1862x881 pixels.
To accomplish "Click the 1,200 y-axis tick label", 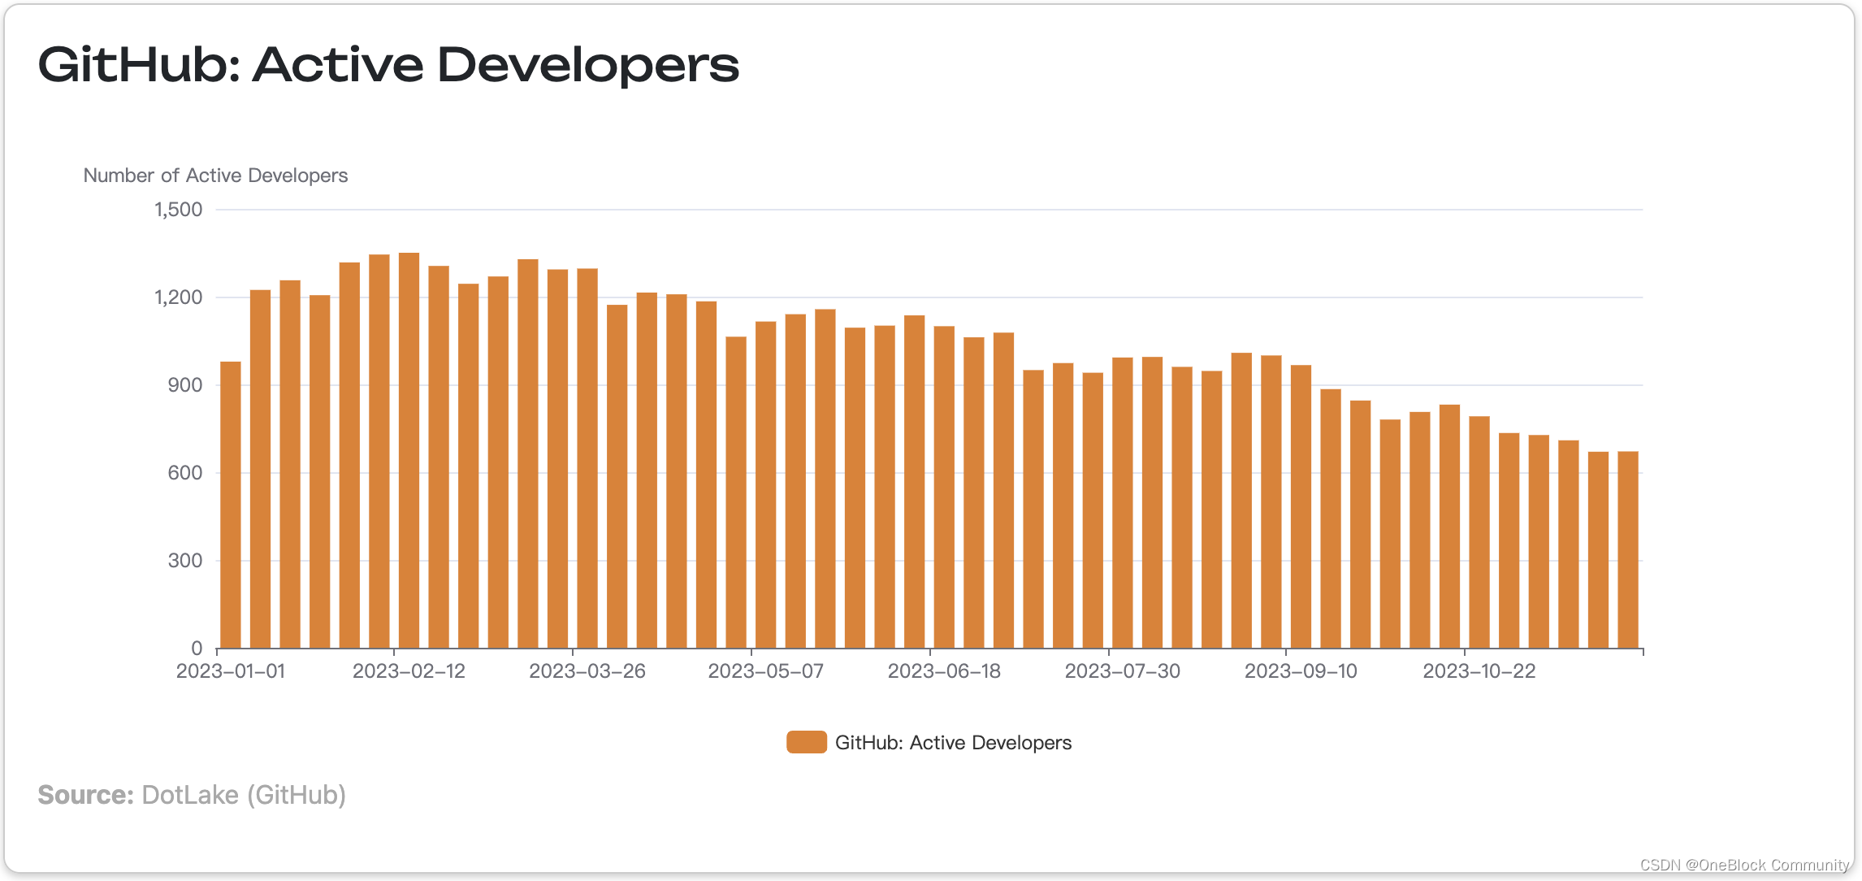I will pyautogui.click(x=179, y=297).
